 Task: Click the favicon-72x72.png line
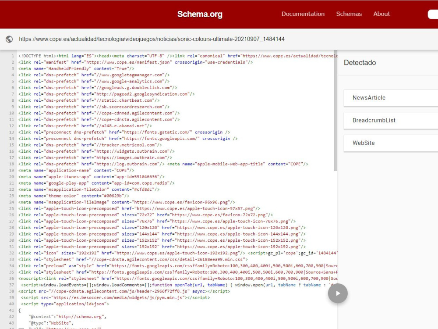[x=145, y=215]
